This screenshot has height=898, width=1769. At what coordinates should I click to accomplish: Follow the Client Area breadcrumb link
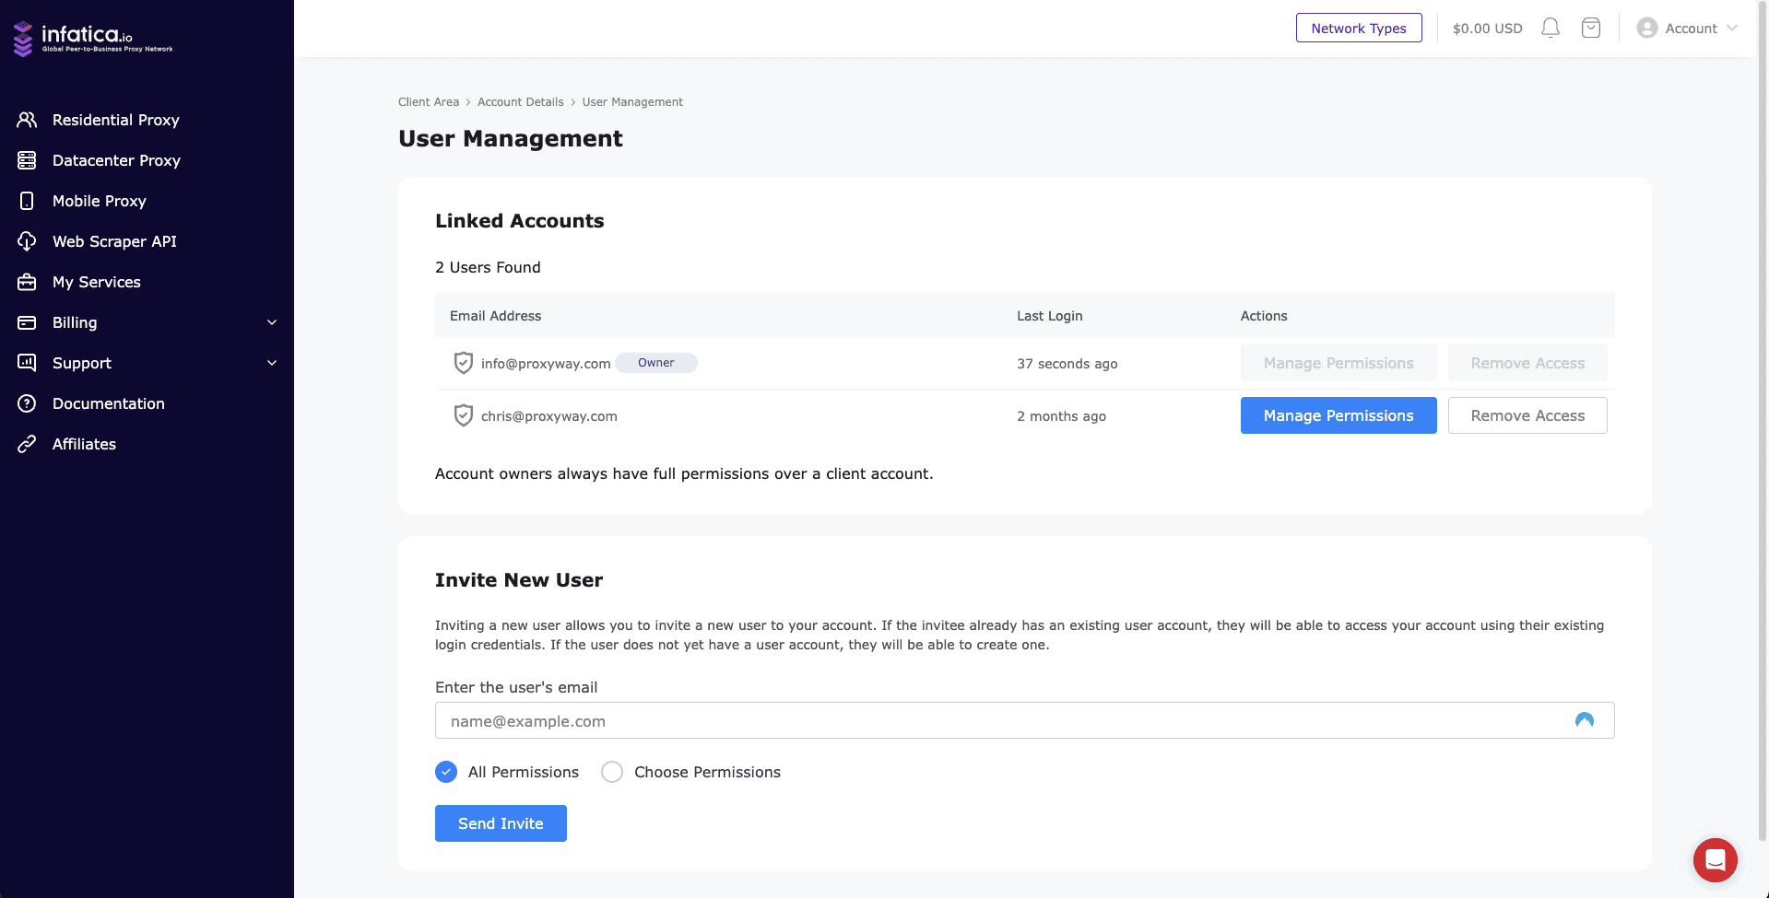(429, 102)
